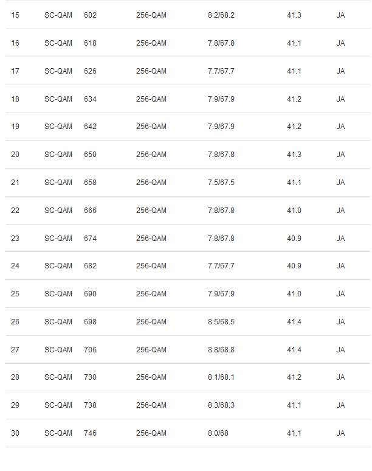Viewport: 372px width, 471px height.
Task: Click SNR value 41.0 in row 22
Action: [x=294, y=211]
